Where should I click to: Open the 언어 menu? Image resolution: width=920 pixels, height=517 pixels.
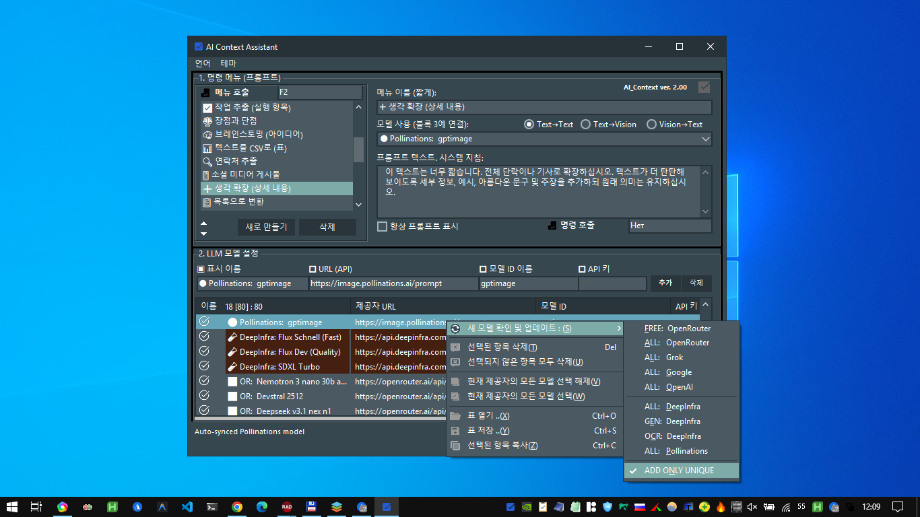pos(203,63)
